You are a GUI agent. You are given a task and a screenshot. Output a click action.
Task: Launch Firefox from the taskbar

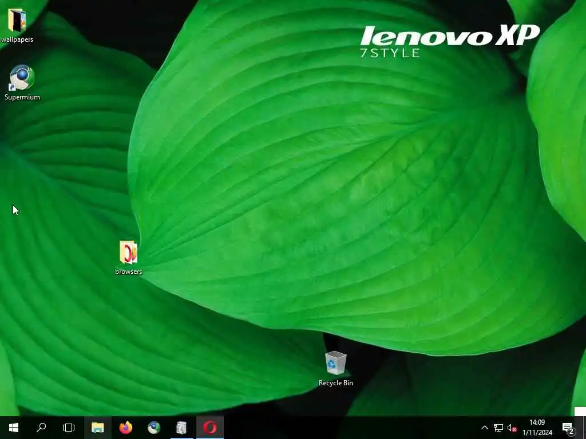point(126,428)
